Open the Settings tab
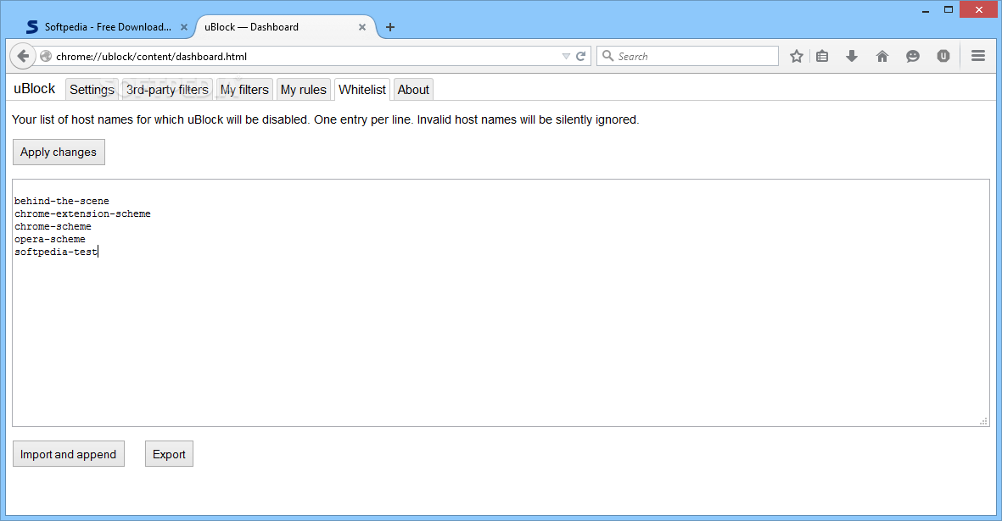This screenshot has width=1002, height=521. coord(92,90)
